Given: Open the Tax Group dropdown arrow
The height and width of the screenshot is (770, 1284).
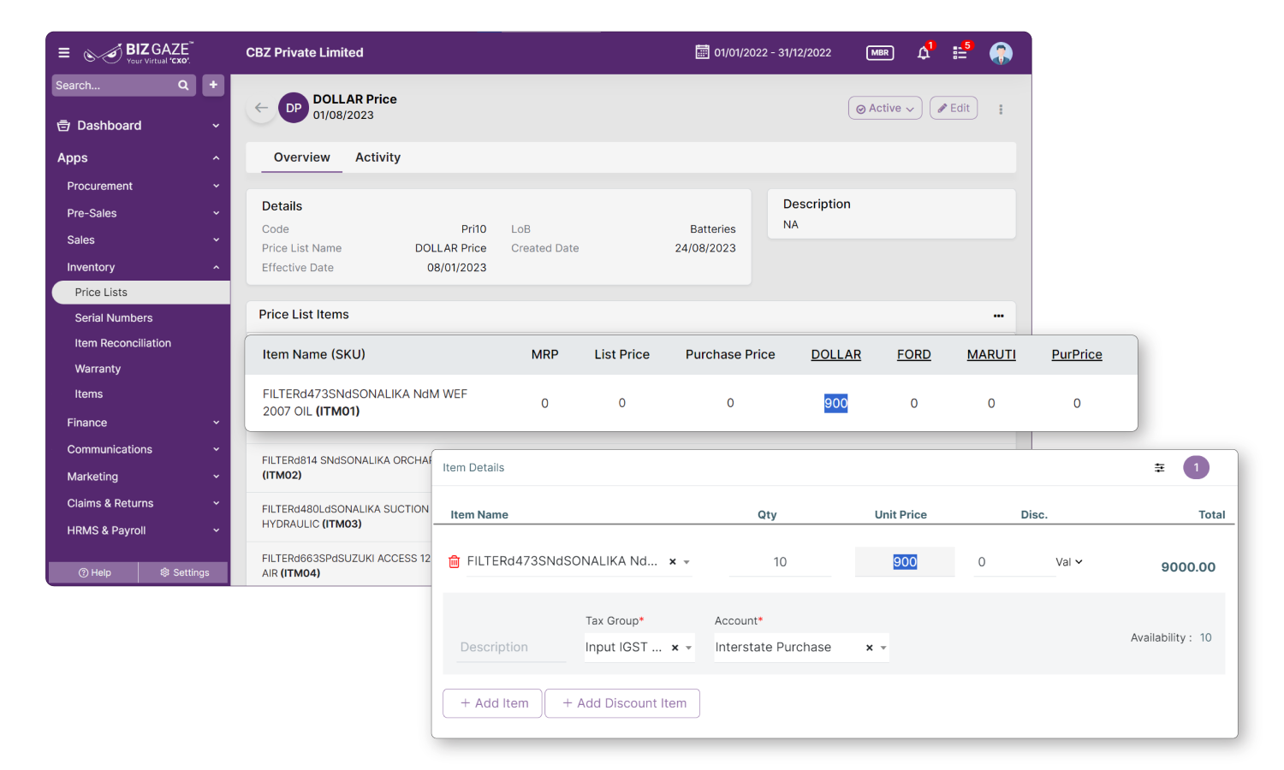Looking at the screenshot, I should coord(689,649).
